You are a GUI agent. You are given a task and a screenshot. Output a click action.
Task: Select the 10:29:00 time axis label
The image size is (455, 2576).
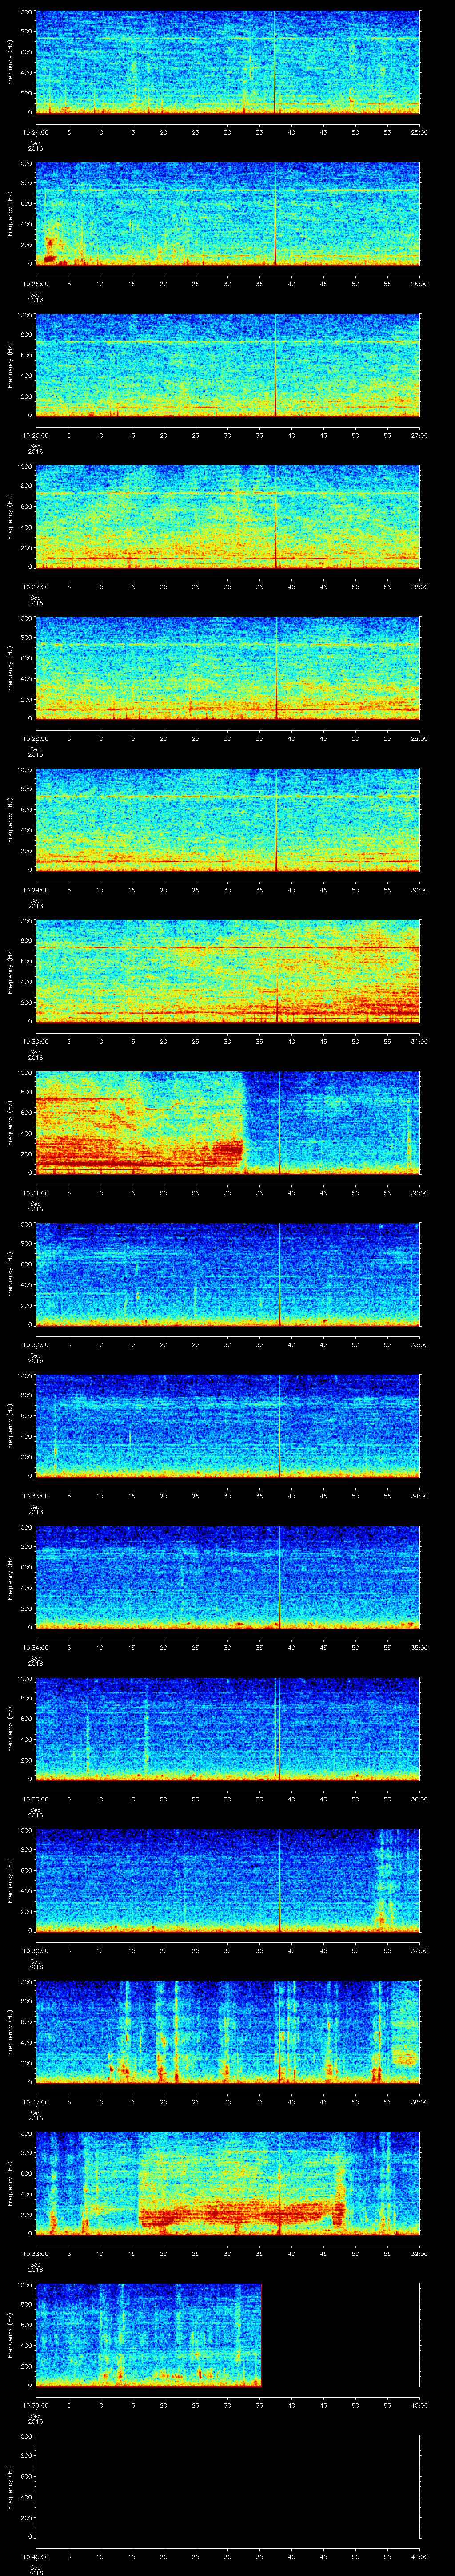pyautogui.click(x=35, y=890)
